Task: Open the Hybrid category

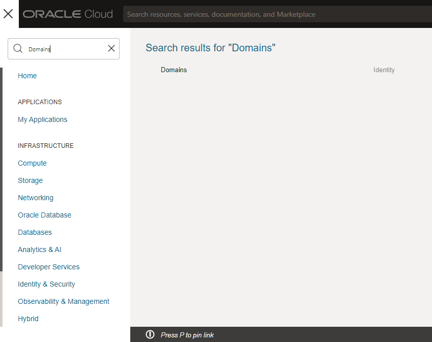Action: pos(28,319)
